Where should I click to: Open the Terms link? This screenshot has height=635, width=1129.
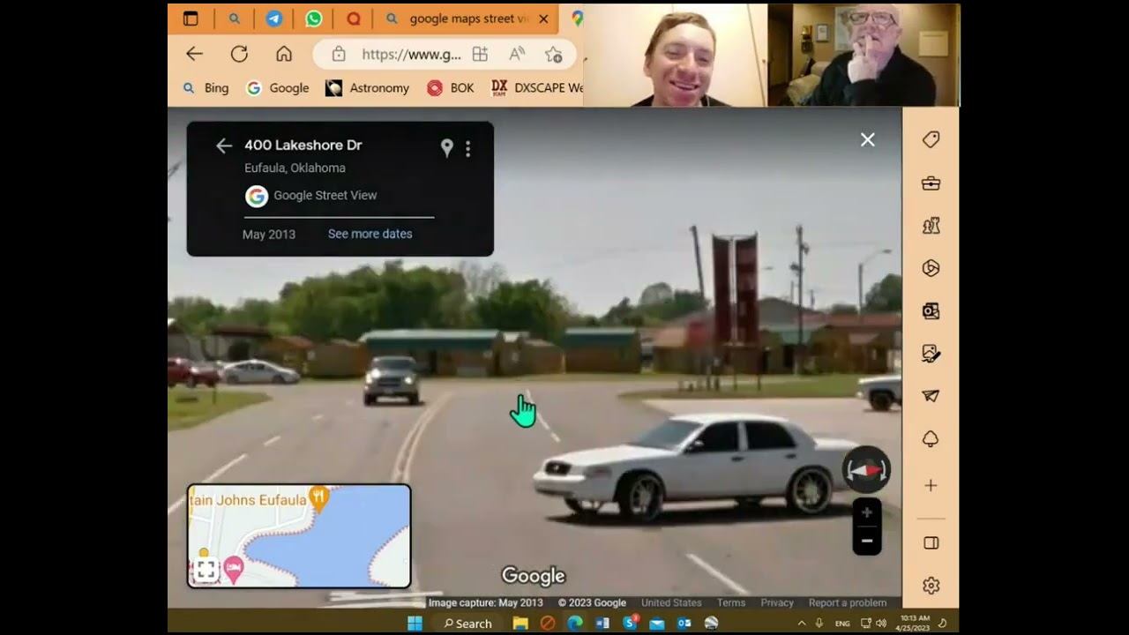click(731, 603)
